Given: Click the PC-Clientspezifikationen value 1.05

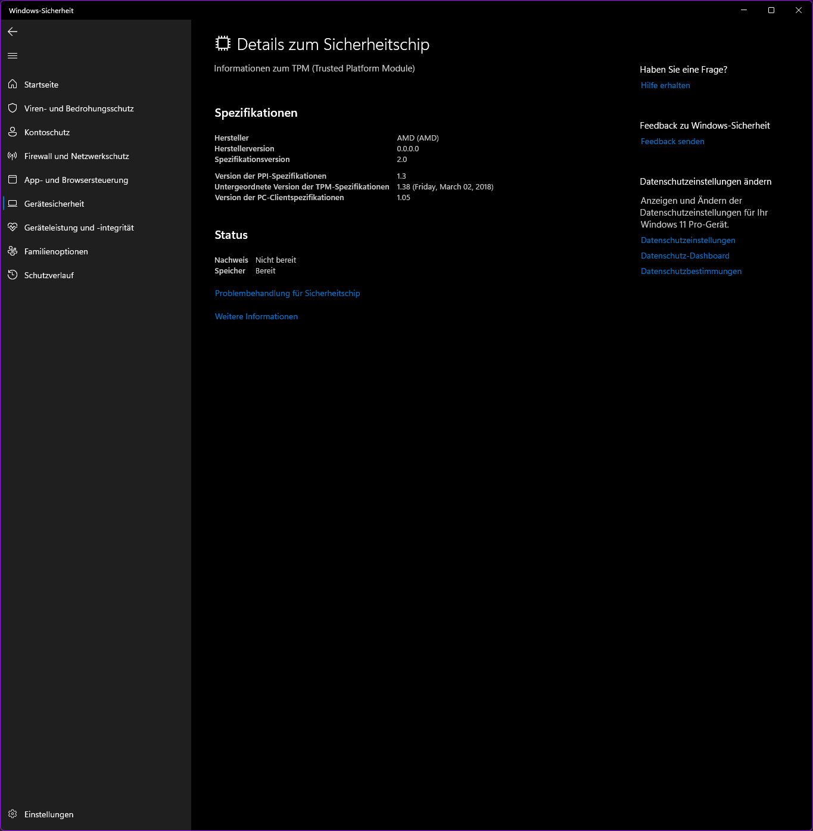Looking at the screenshot, I should click(x=403, y=197).
